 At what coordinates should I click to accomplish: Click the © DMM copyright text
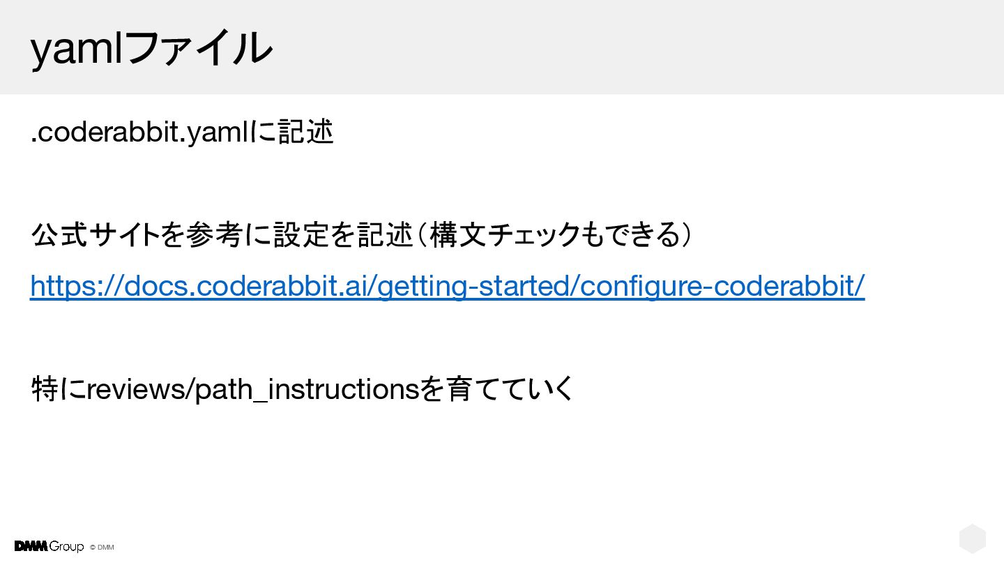tap(102, 548)
